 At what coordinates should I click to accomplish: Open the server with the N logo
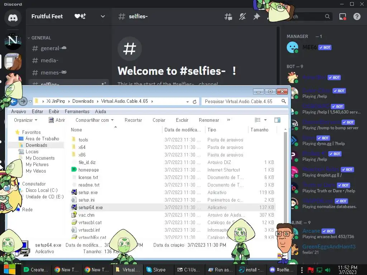click(13, 41)
